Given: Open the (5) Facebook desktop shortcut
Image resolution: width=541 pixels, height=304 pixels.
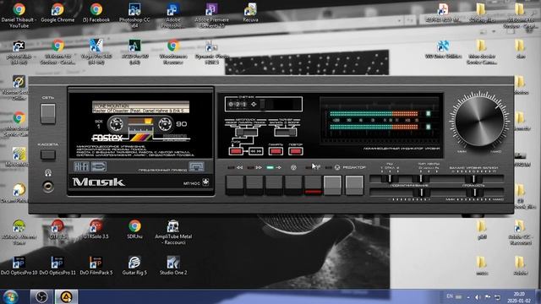Looking at the screenshot, I should [x=96, y=13].
